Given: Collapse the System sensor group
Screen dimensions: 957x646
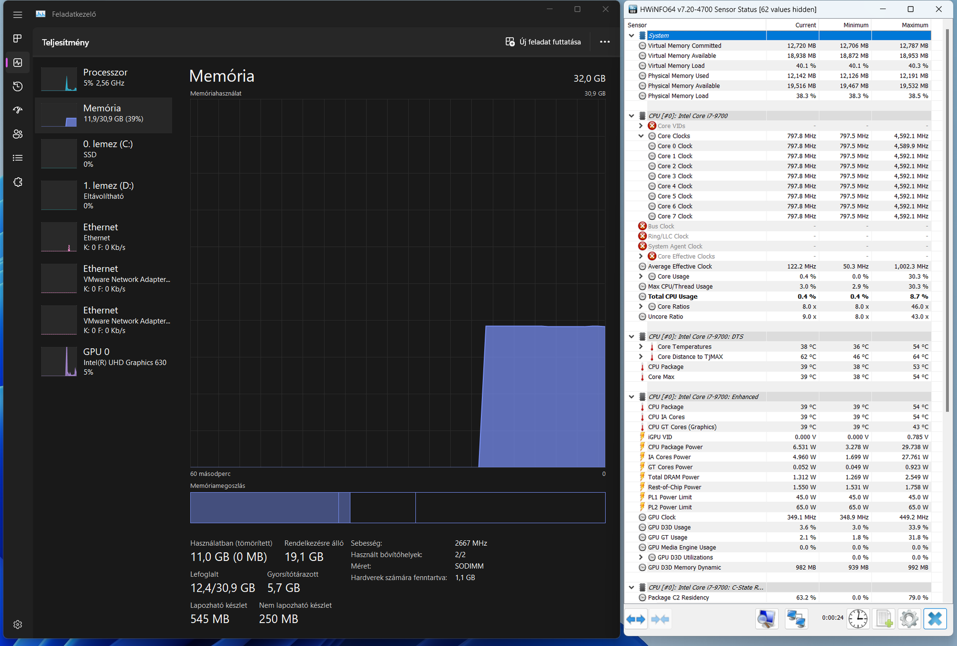Looking at the screenshot, I should pyautogui.click(x=631, y=35).
